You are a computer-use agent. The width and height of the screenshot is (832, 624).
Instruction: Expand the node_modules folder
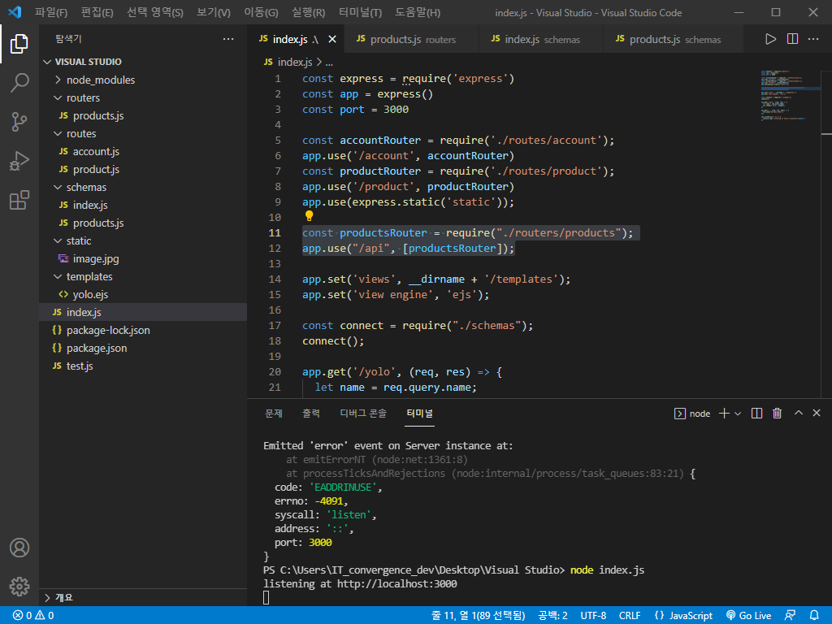(100, 80)
